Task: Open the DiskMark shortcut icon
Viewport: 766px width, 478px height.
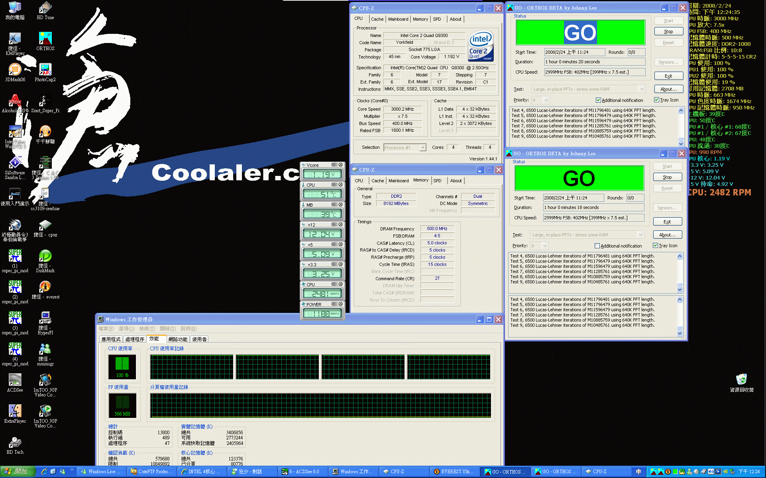Action: (45, 256)
